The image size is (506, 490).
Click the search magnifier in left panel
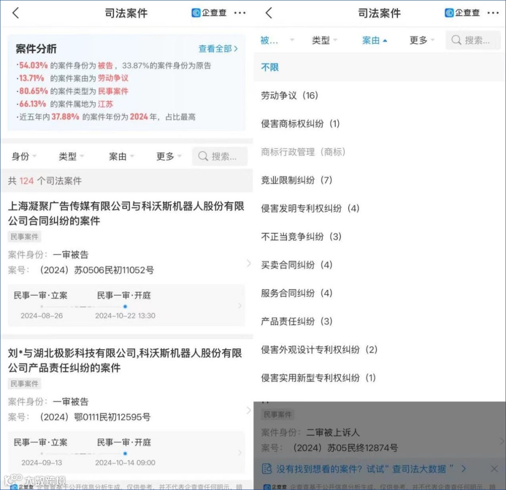203,156
